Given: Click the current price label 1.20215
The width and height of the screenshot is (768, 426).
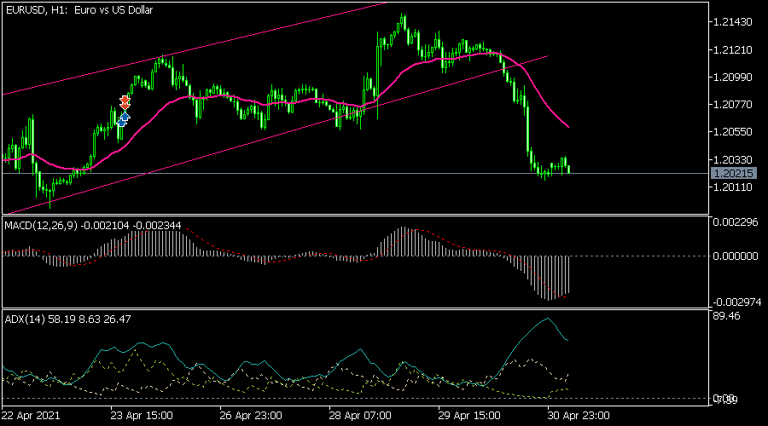Looking at the screenshot, I should pos(733,173).
